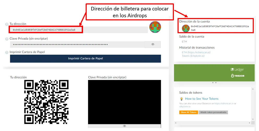This screenshot has width=259, height=131.
Task: Open the How to See Your Tokens link
Action: click(202, 99)
